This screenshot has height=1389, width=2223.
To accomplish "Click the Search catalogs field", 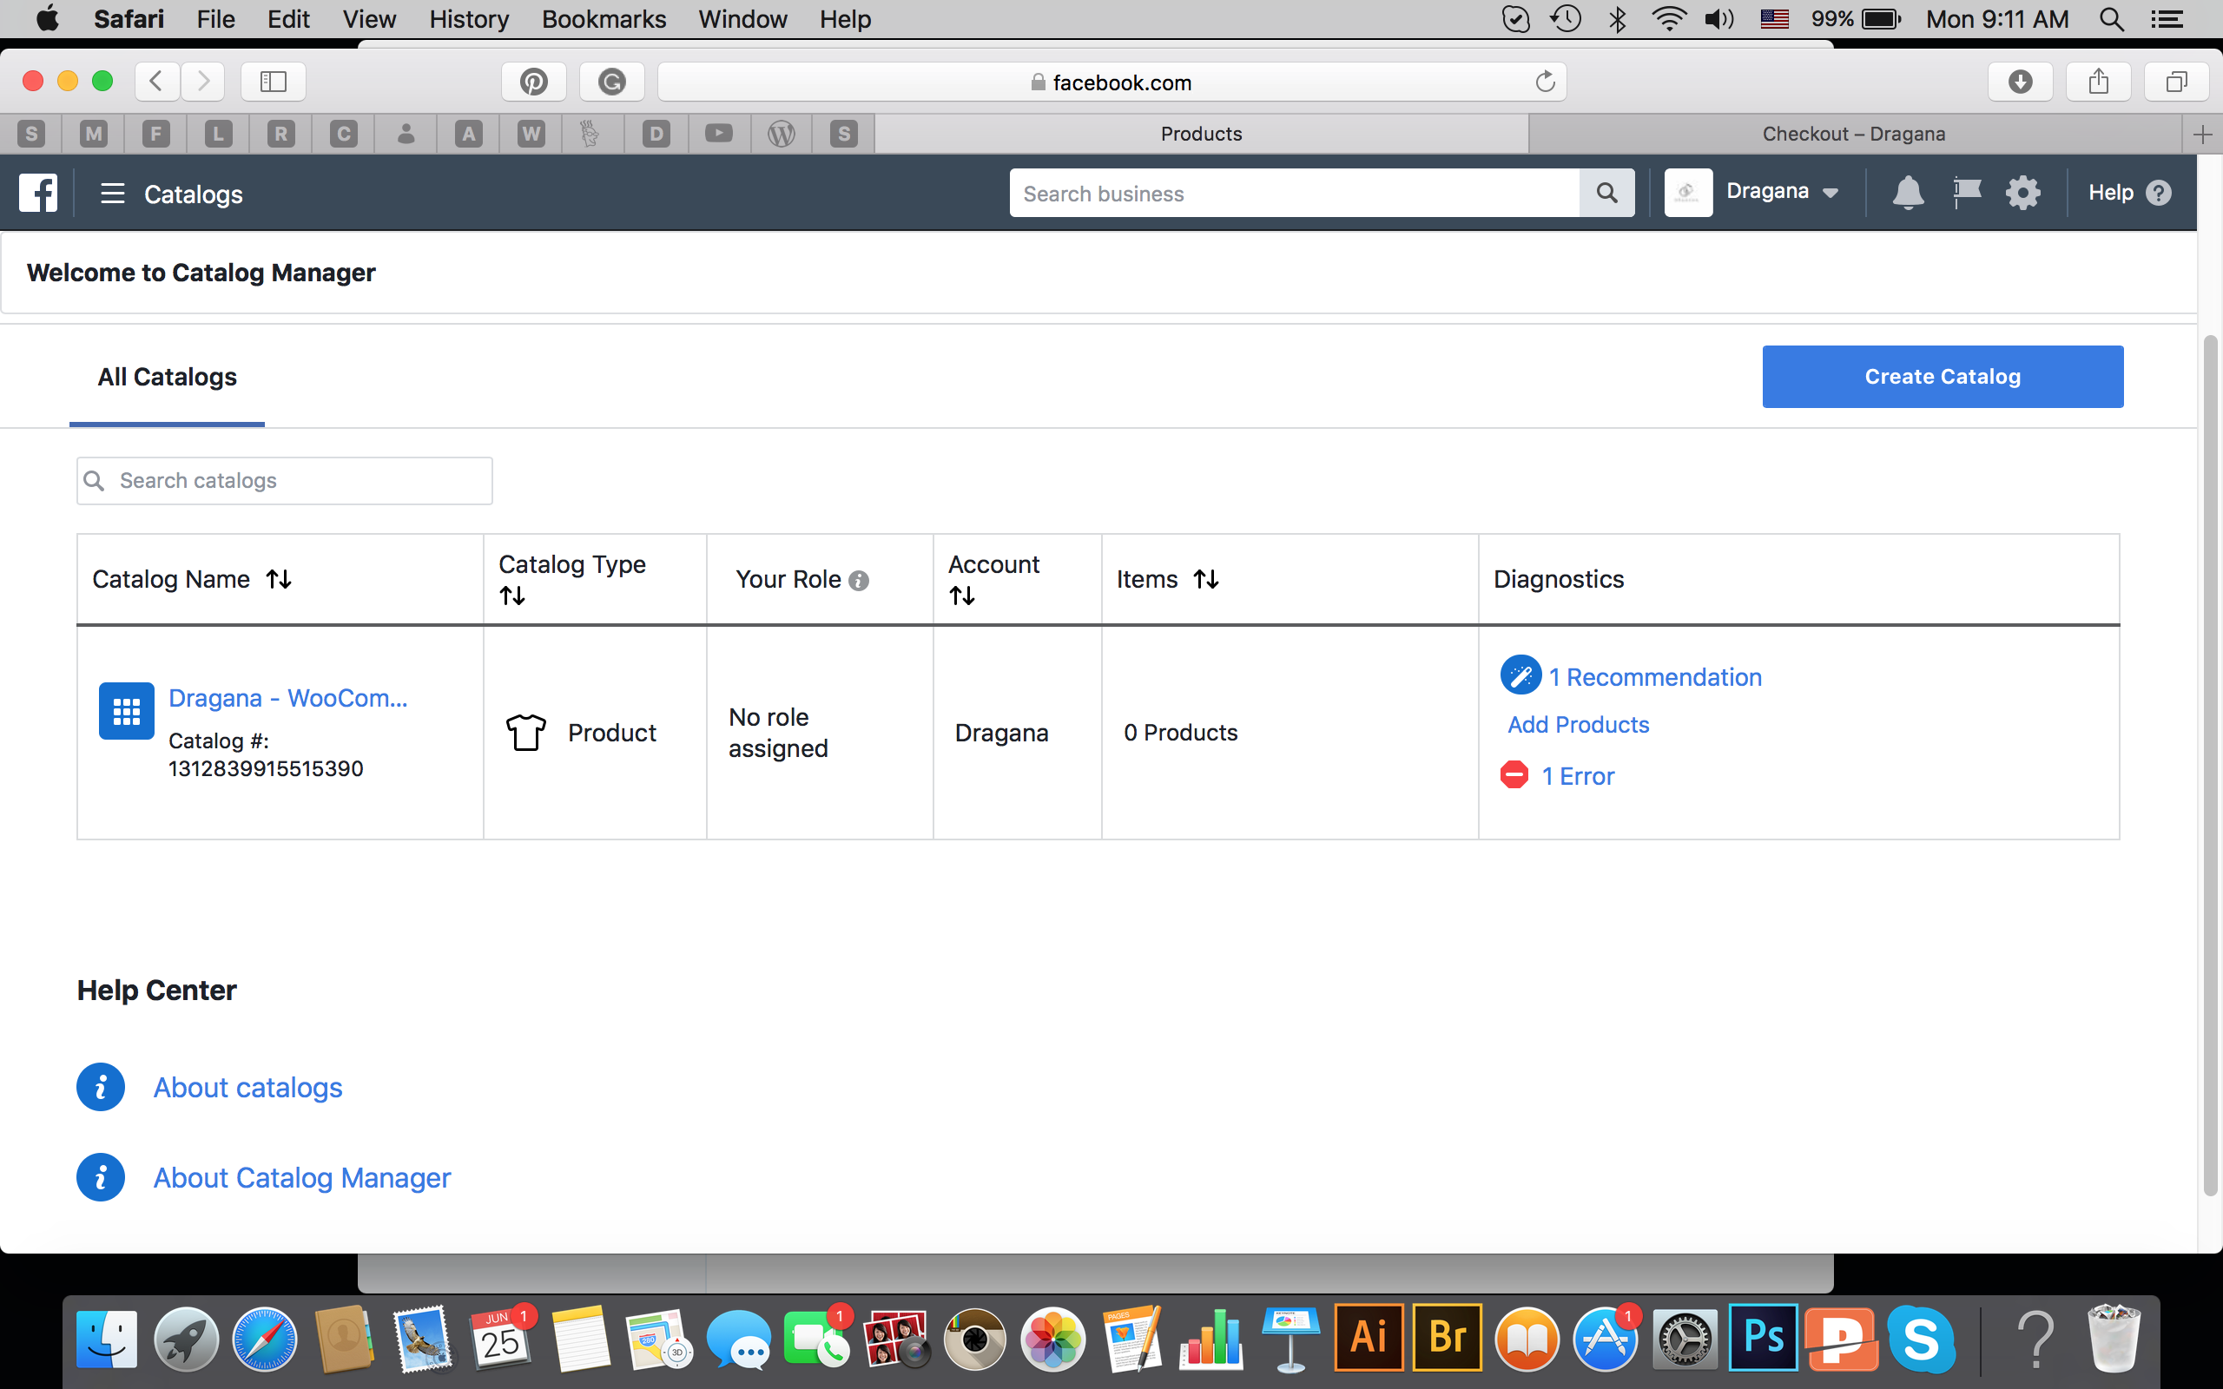I will [285, 480].
